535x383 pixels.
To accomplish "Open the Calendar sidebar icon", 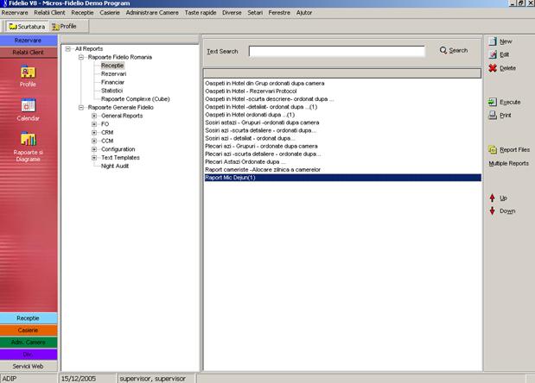I will (28, 105).
